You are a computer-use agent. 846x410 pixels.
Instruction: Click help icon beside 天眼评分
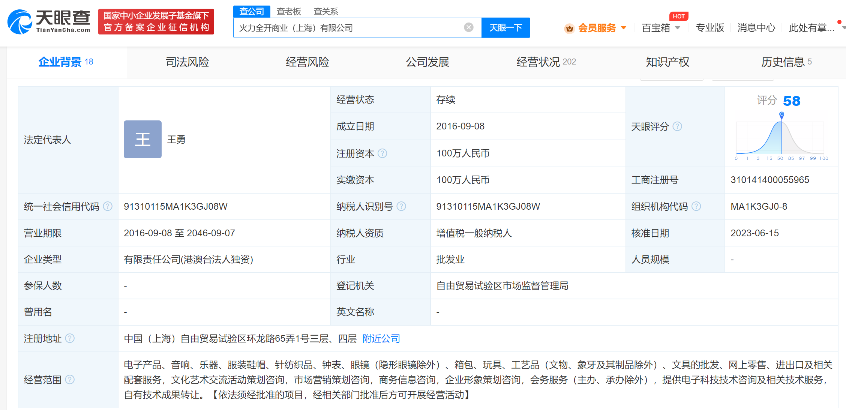click(677, 126)
